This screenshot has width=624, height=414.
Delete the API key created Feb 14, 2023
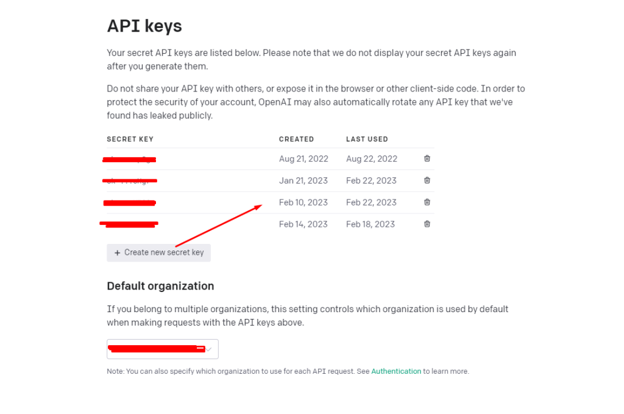(427, 224)
